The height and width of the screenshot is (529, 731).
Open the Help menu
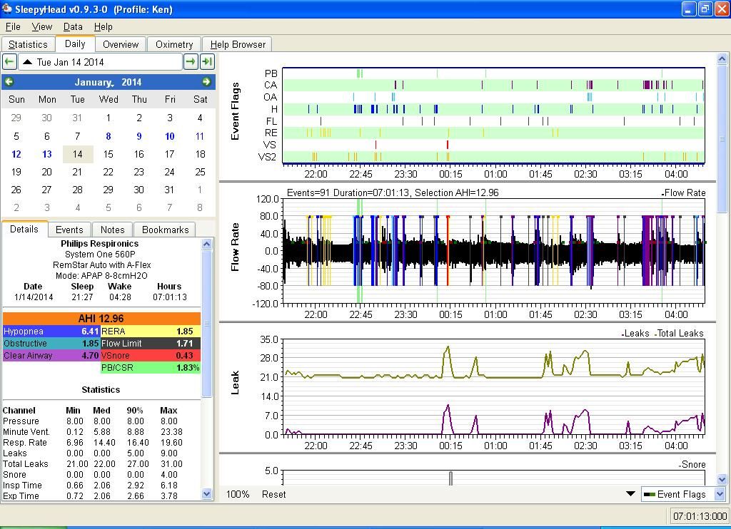103,26
